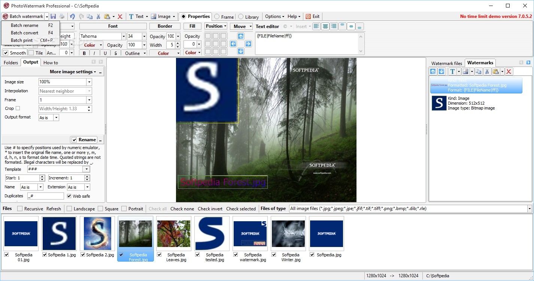This screenshot has height=281, width=534.
Task: Choose Batch rename from menu
Action: 30,25
